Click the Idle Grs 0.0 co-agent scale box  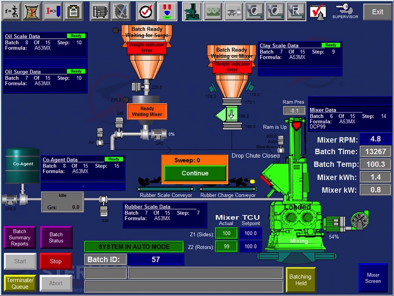point(62,202)
